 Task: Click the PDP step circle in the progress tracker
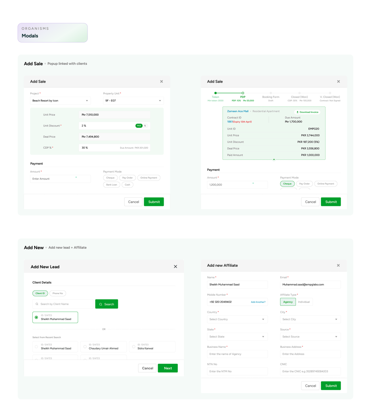(243, 93)
